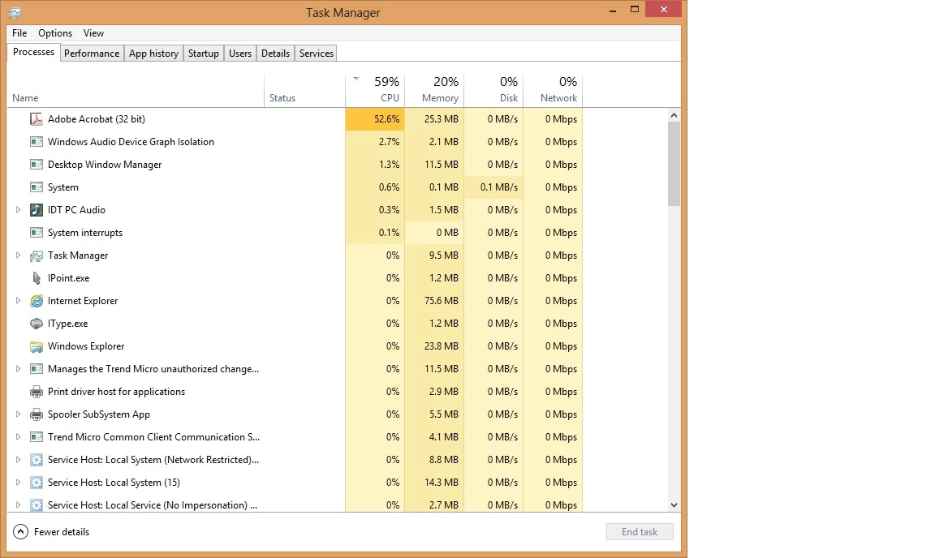Click the Trend Micro Common Client icon
This screenshot has width=935, height=558.
tap(37, 437)
